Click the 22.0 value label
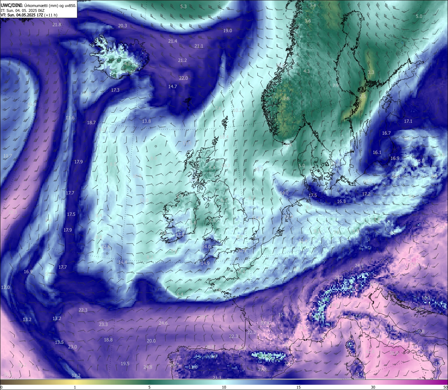 coord(183,78)
